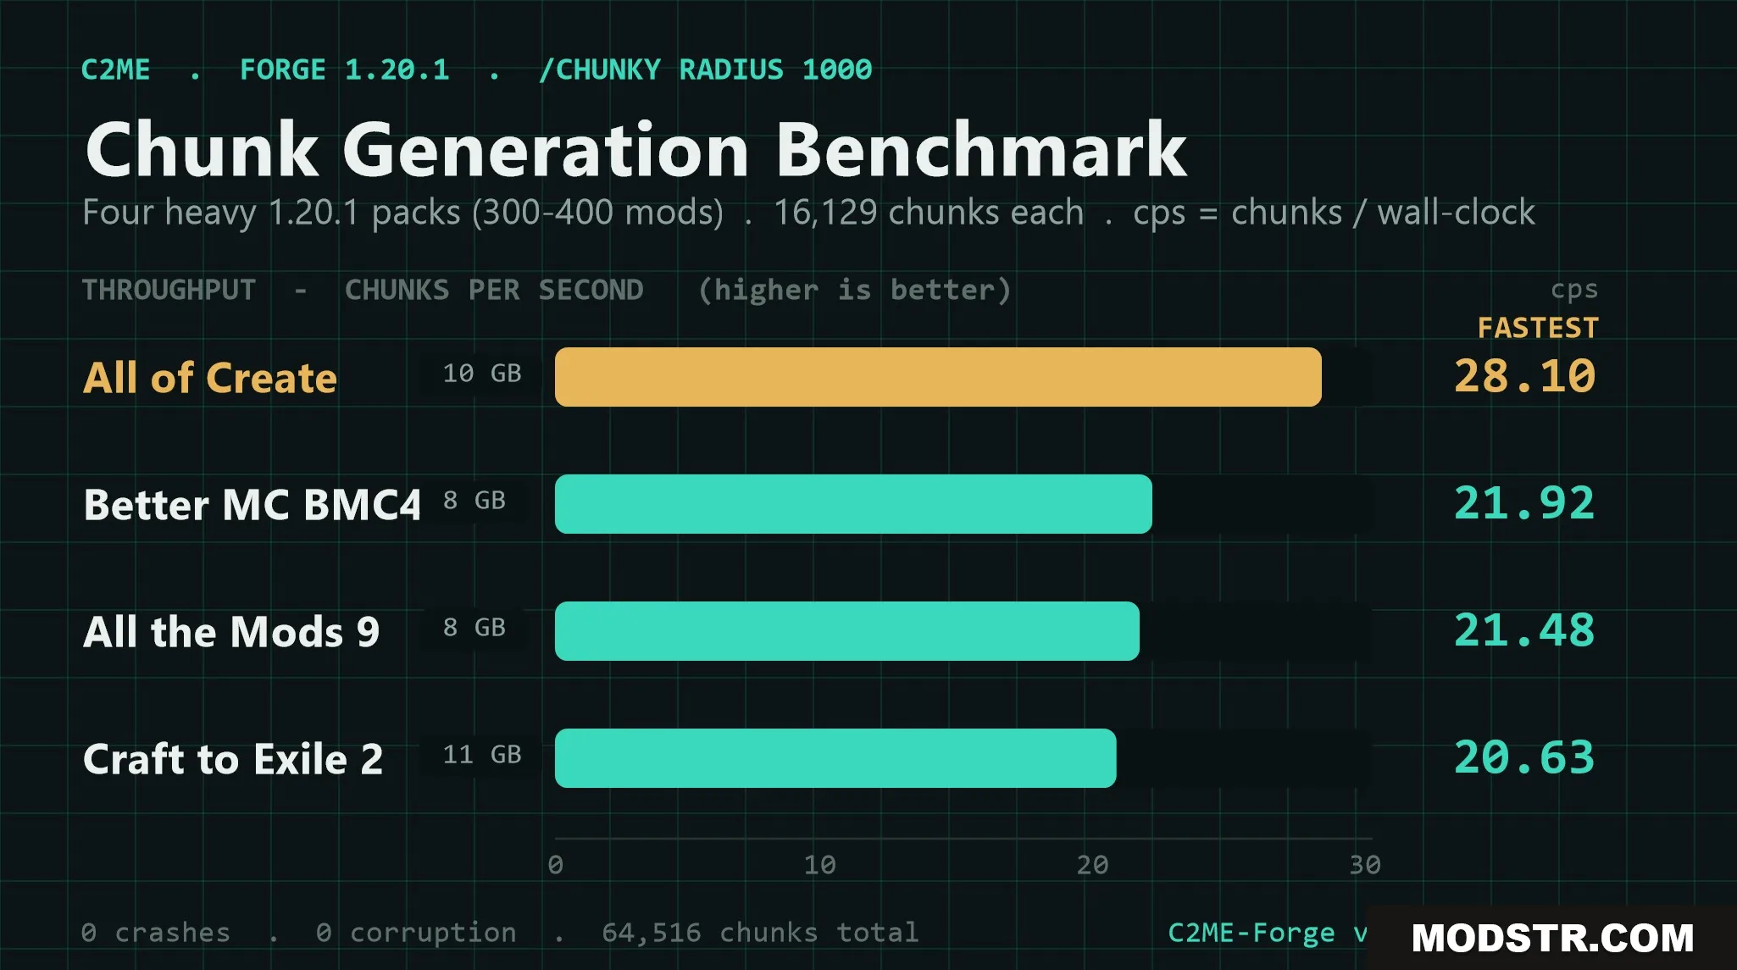1737x970 pixels.
Task: Click the 11 GB memory tag
Action: [481, 755]
